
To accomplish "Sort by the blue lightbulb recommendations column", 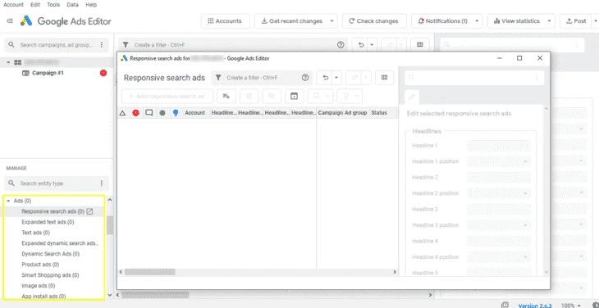I will (x=176, y=113).
